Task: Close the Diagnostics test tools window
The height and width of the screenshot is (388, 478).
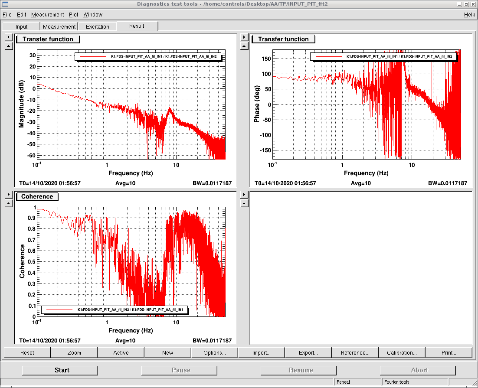Action: (473, 4)
